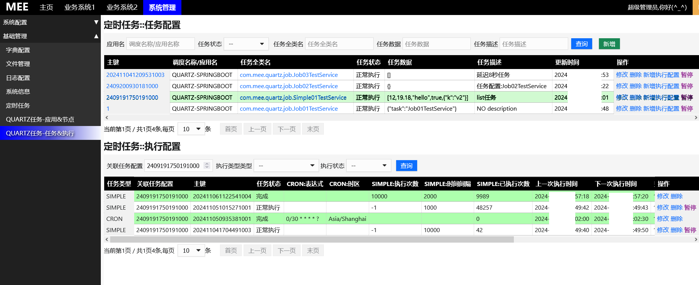Open 执行配置 page-size dropdown

192,250
